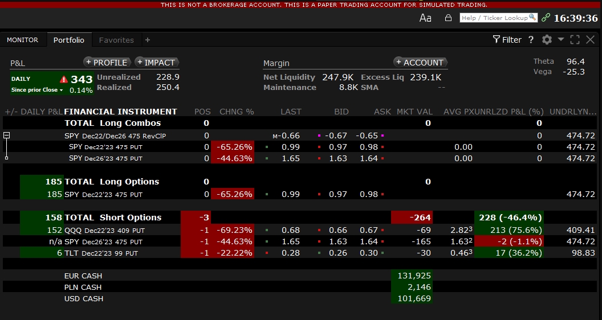Click the Theta value 96.4
This screenshot has height=320, width=602.
click(x=576, y=61)
